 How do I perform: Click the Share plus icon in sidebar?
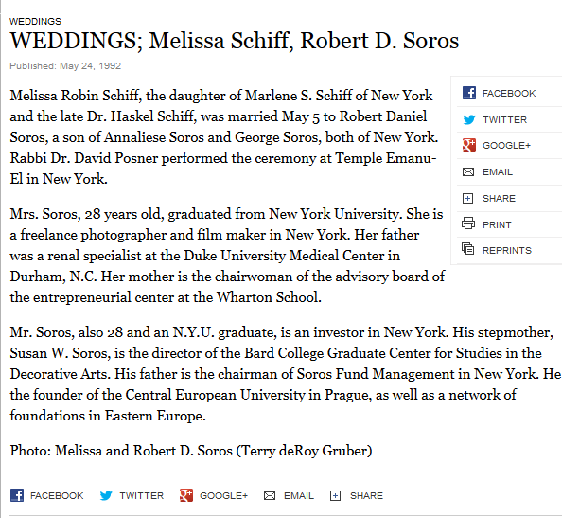click(x=467, y=198)
